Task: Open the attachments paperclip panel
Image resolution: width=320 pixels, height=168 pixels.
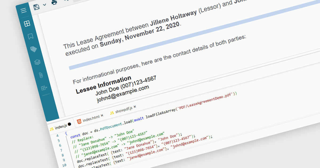Action: pos(41,75)
